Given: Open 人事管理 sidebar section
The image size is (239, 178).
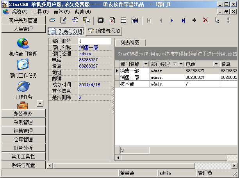Looking at the screenshot, I should point(23,29).
